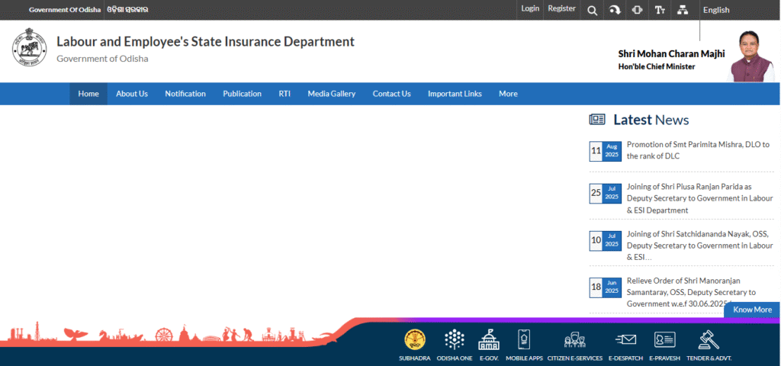Open the Odisha One portal icon
The width and height of the screenshot is (781, 366).
[x=455, y=340]
